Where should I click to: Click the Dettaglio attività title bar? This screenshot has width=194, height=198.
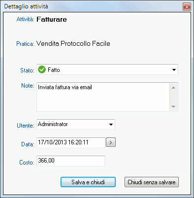click(x=92, y=6)
